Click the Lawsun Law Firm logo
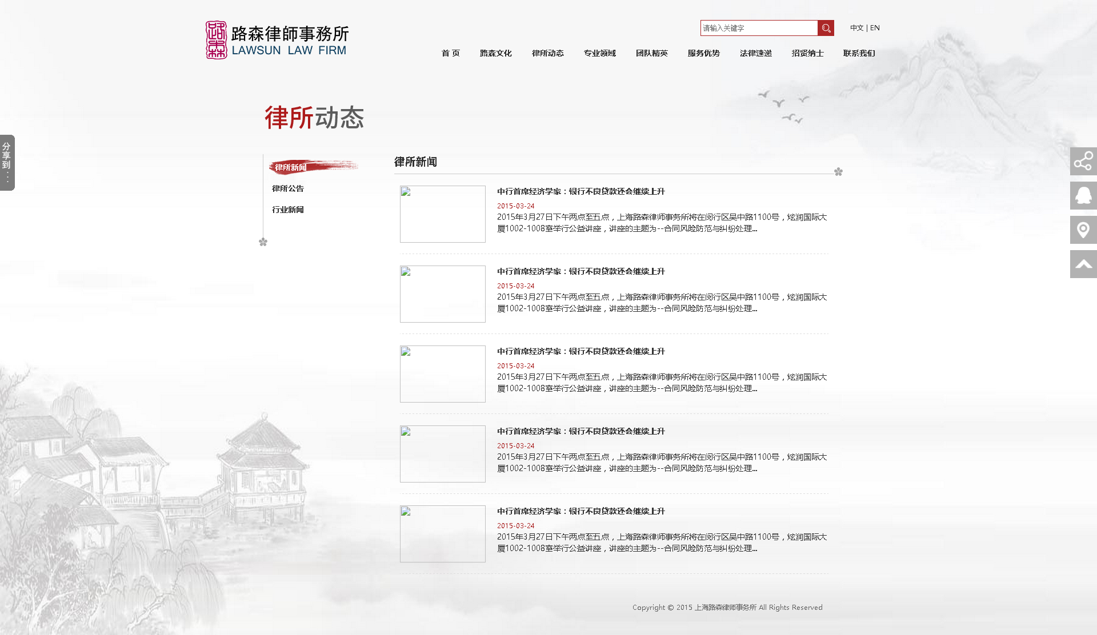 (277, 40)
